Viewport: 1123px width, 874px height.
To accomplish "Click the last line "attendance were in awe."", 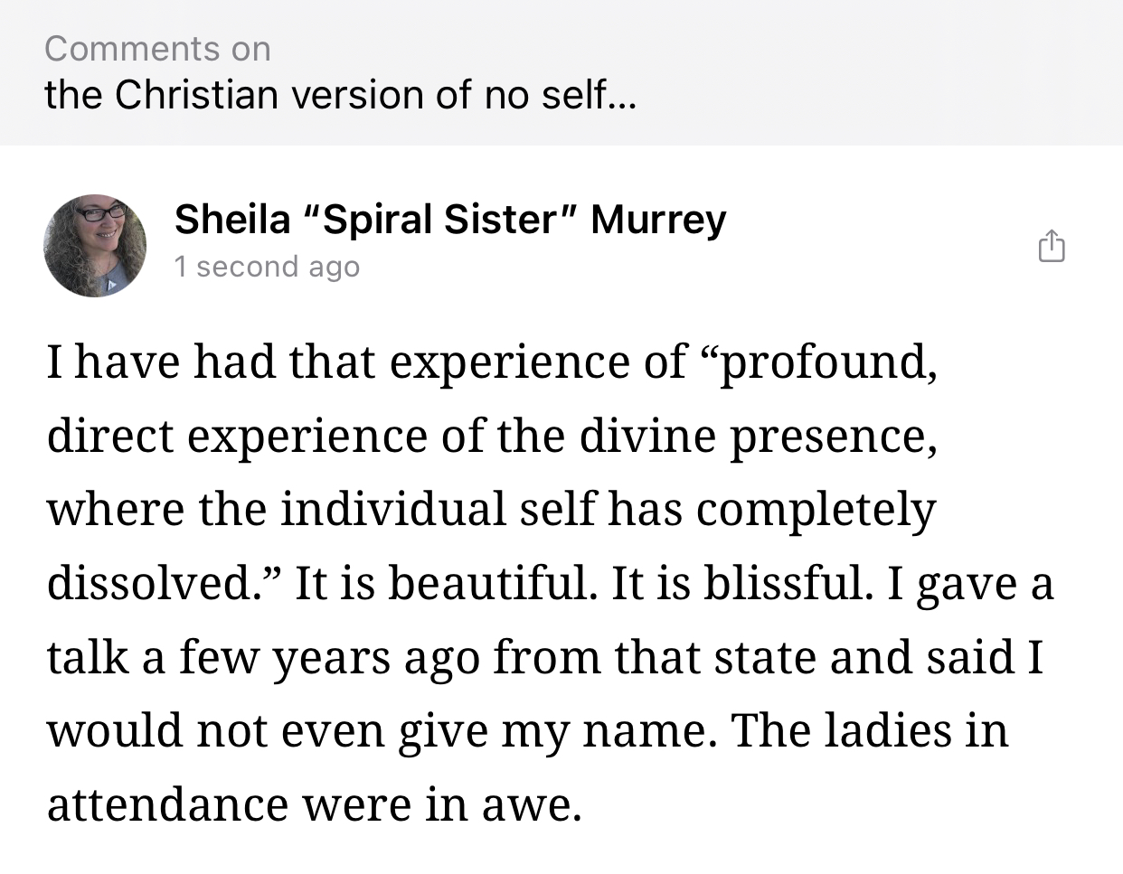I will 314,805.
